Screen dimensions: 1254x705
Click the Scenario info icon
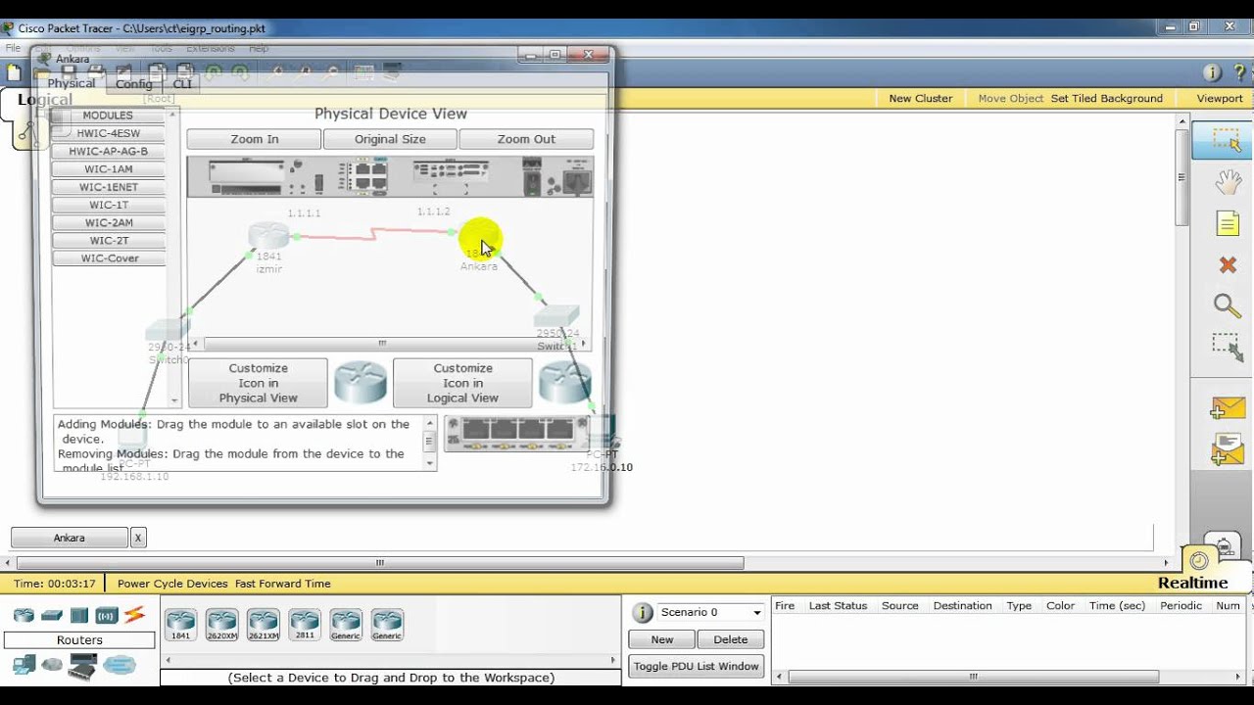[x=643, y=613]
